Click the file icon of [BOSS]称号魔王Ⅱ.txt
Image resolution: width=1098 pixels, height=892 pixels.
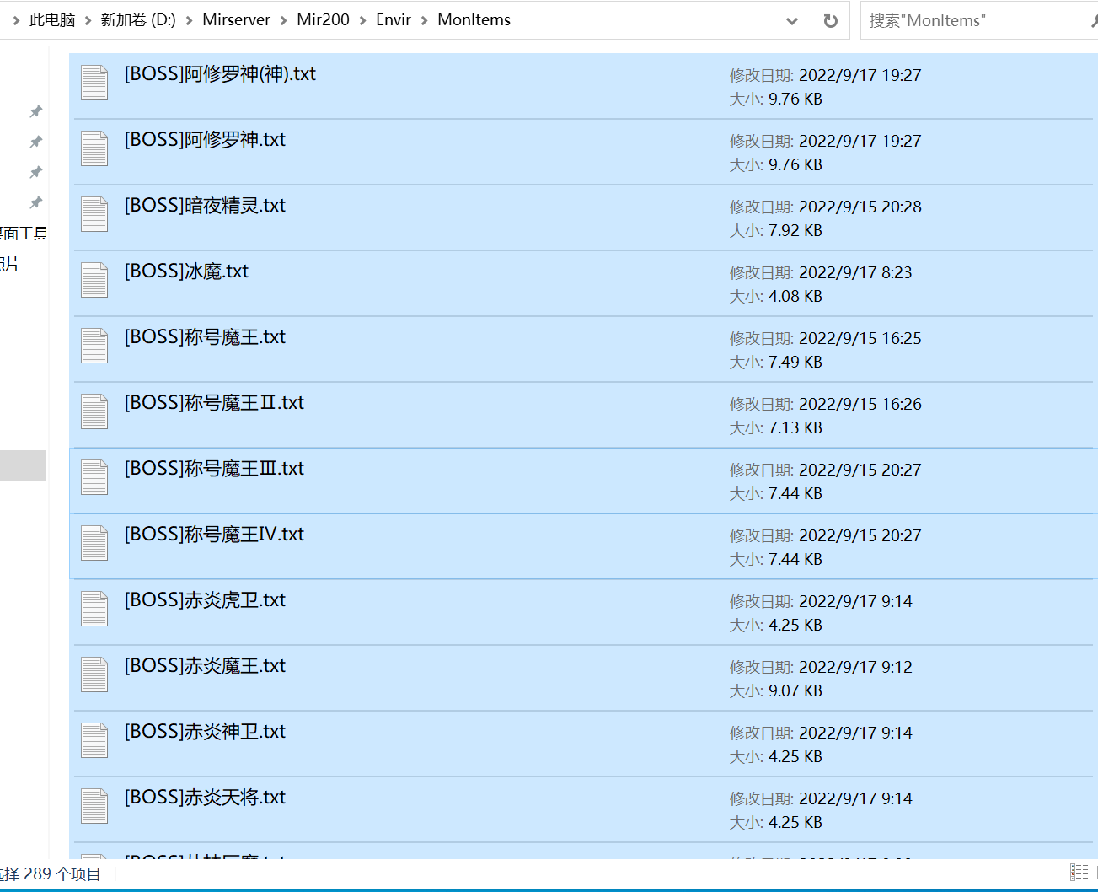point(94,411)
